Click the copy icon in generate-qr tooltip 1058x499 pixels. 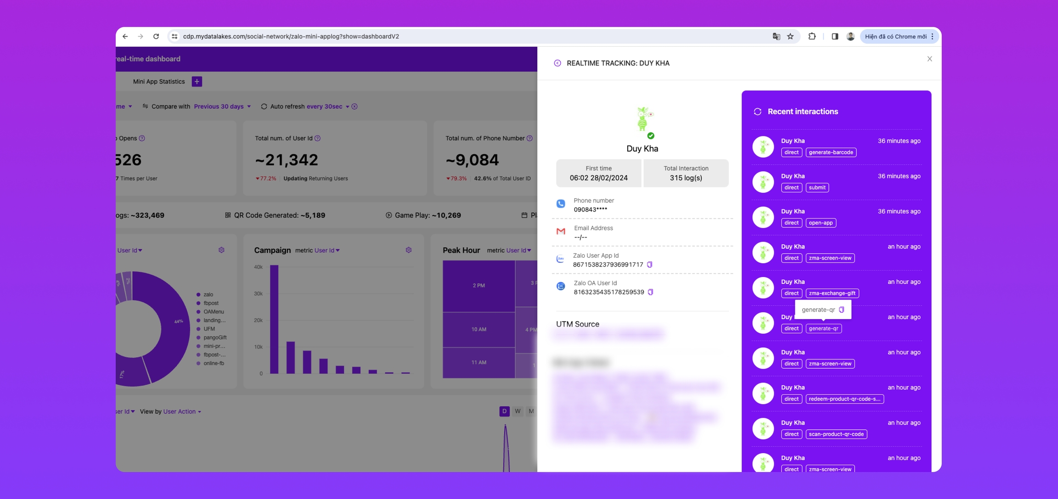point(841,310)
